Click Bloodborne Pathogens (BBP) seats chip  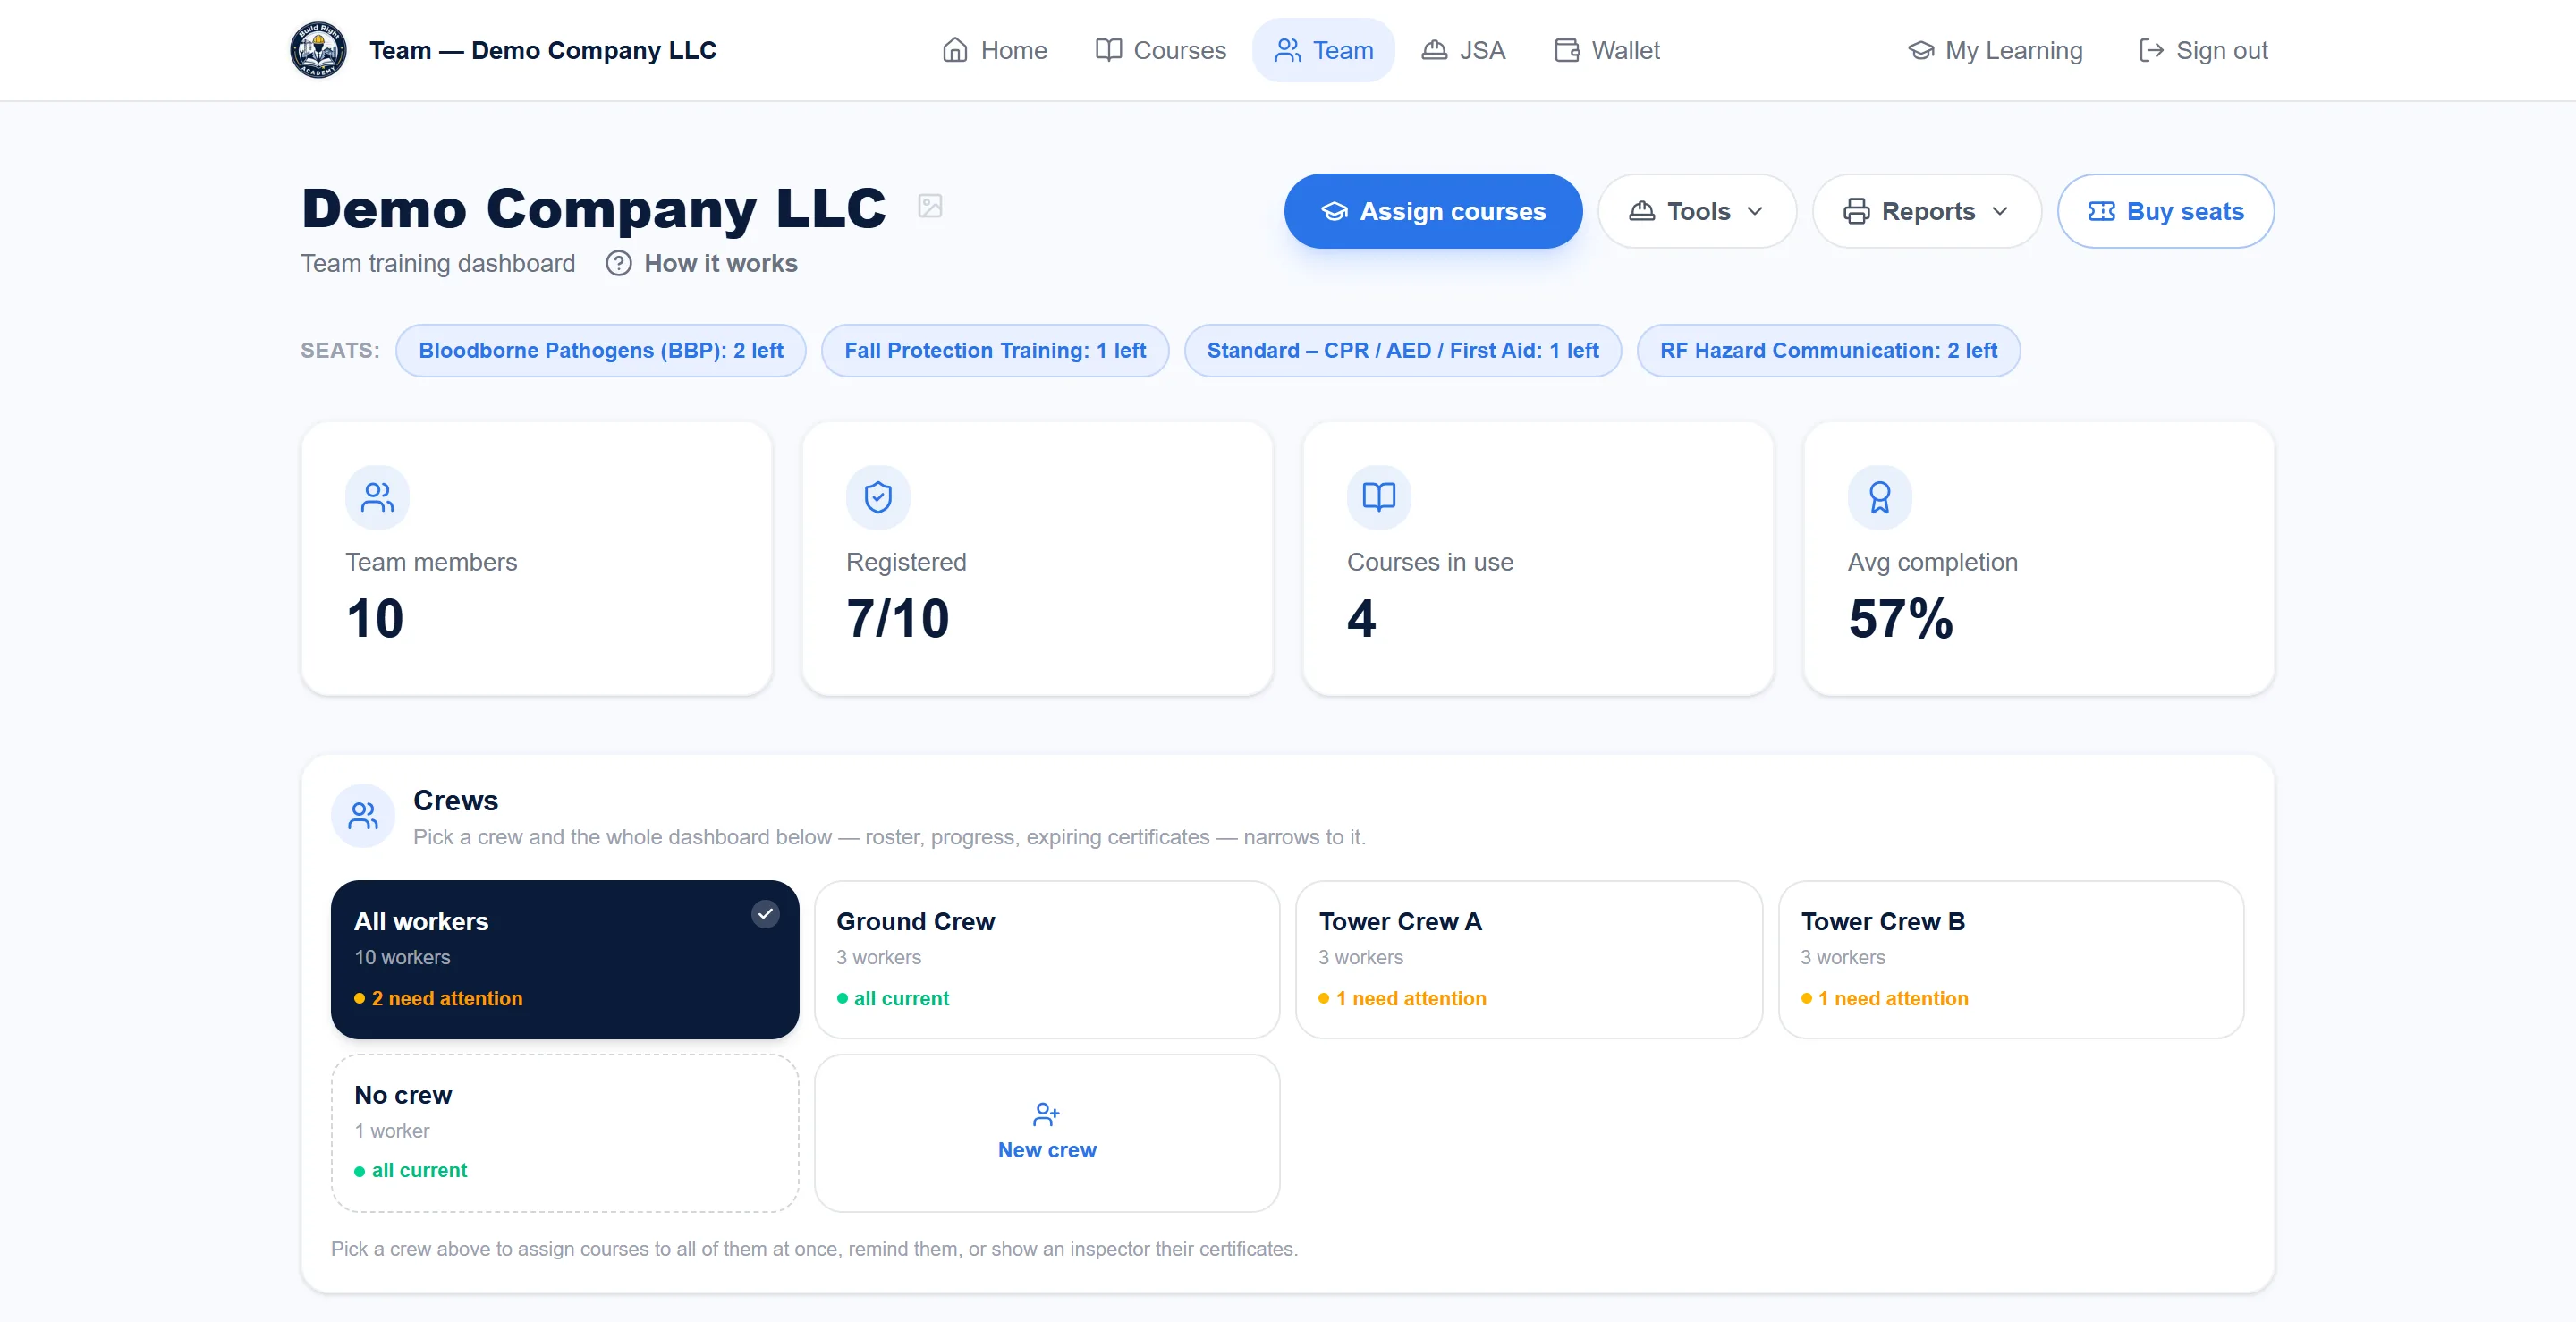[601, 350]
